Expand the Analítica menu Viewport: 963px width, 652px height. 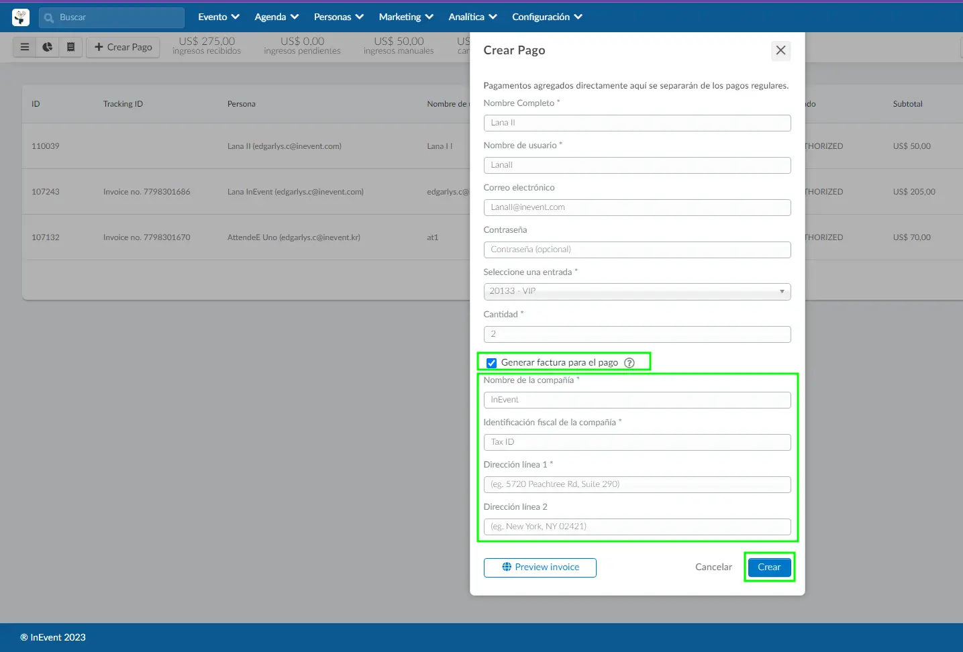pyautogui.click(x=472, y=17)
